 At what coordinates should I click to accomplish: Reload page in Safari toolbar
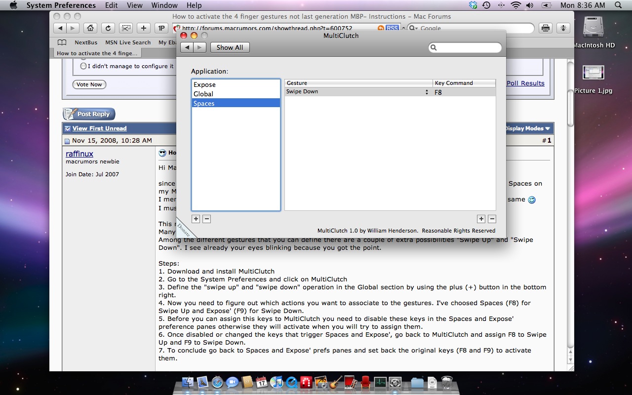point(108,28)
